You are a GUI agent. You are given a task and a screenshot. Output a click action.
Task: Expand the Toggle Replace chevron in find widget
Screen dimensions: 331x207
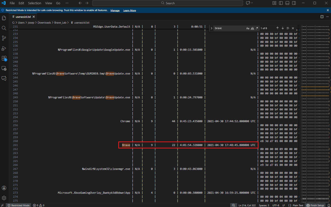(211, 28)
